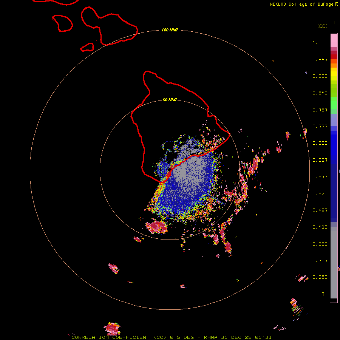
Task: Click the 0.360 legend value
Action: [x=320, y=244]
